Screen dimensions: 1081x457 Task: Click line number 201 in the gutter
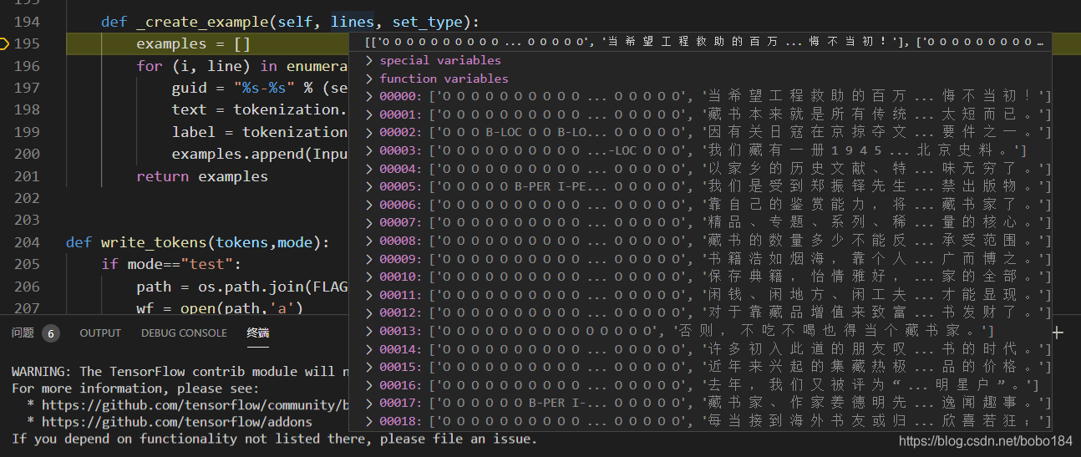pyautogui.click(x=27, y=176)
